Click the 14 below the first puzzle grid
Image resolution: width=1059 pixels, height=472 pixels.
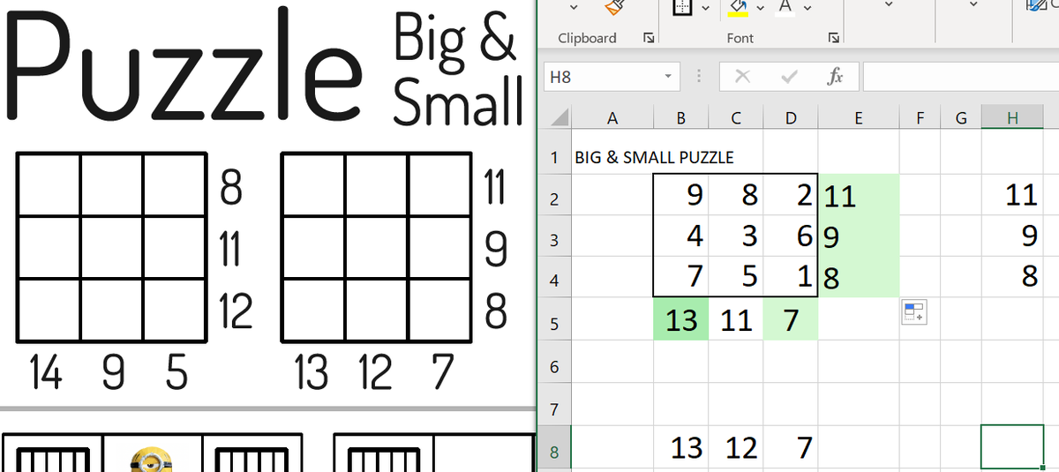[46, 372]
